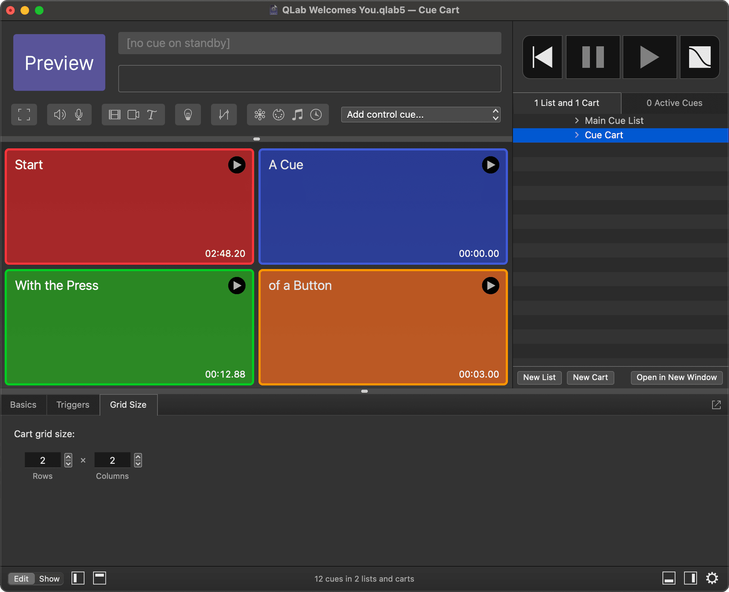Image resolution: width=729 pixels, height=592 pixels.
Task: Open the 0 Active Cues tab
Action: 674,103
